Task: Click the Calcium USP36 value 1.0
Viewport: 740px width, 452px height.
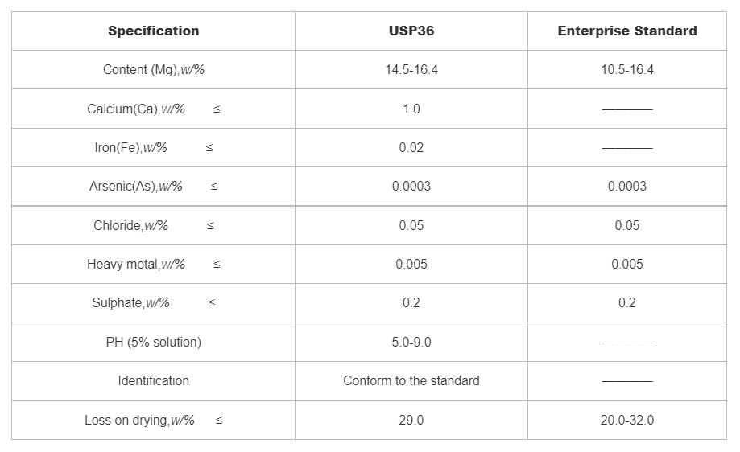Action: pos(411,109)
